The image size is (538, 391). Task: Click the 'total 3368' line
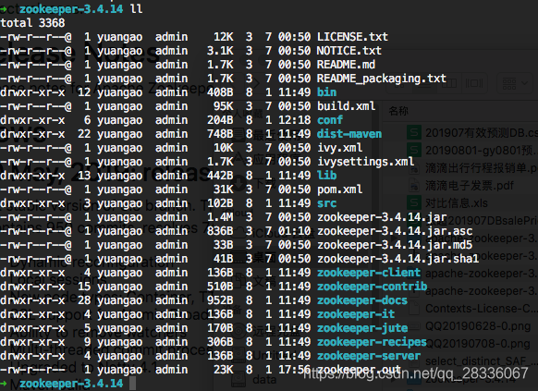point(32,23)
